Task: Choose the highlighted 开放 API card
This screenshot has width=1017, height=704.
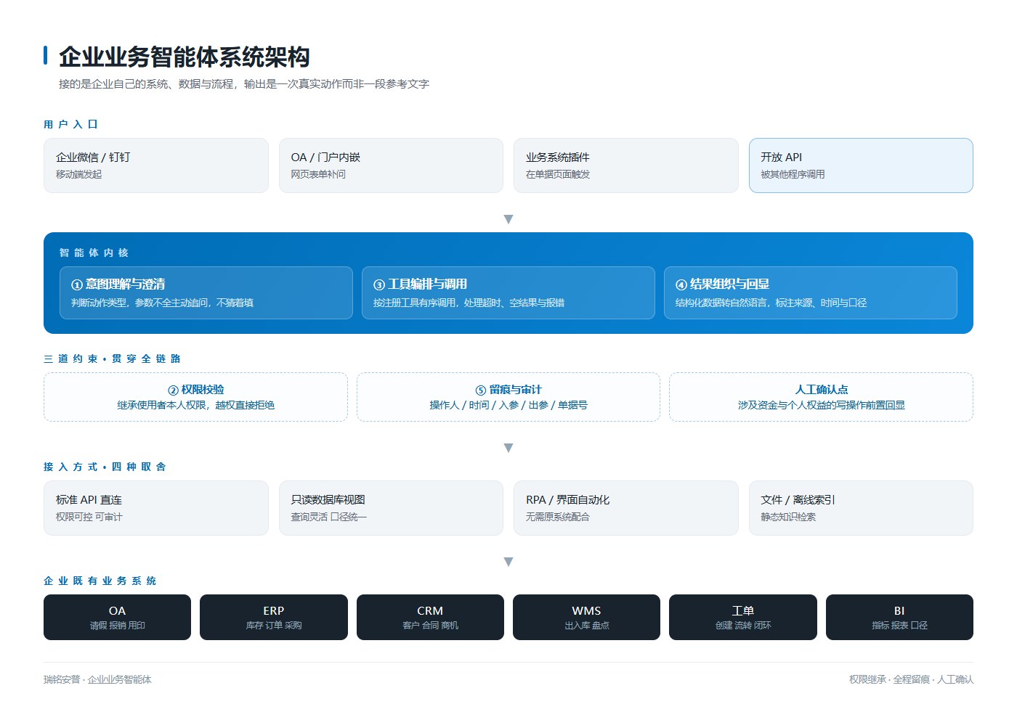Action: coord(861,165)
